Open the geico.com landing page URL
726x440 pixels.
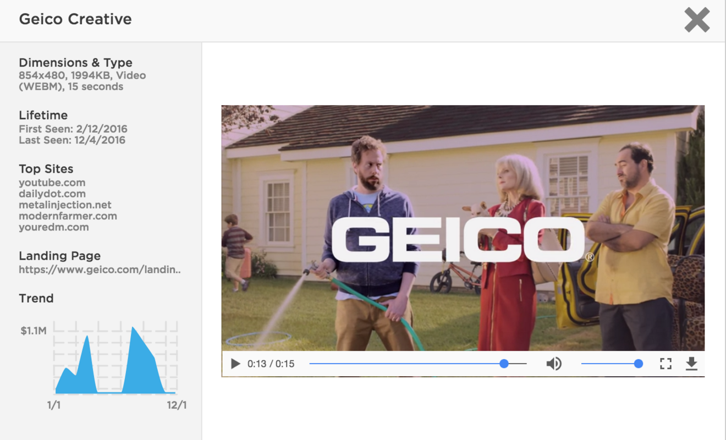point(100,269)
